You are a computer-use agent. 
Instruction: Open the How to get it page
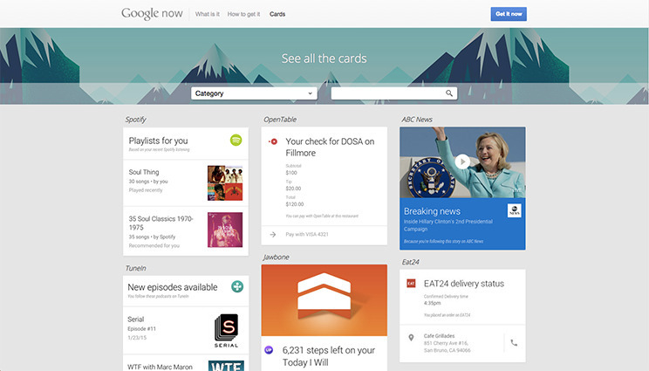click(x=243, y=14)
